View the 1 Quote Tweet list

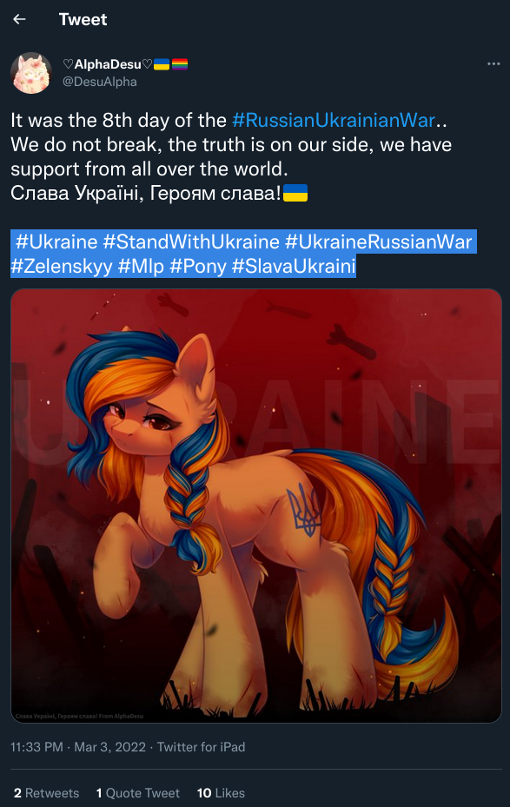138,793
